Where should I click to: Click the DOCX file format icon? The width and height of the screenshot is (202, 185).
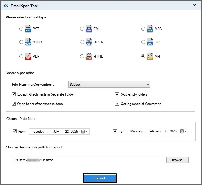tap(89, 42)
